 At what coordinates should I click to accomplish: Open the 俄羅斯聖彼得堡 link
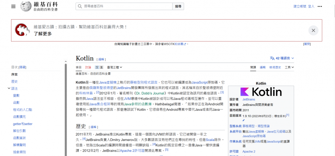[101, 88]
